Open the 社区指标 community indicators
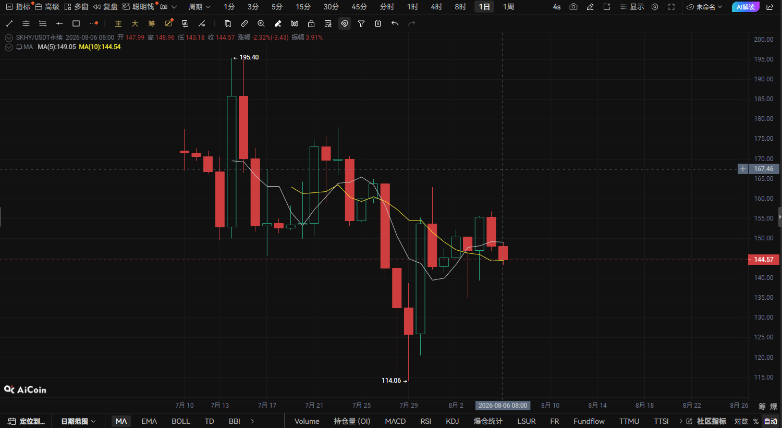The height and width of the screenshot is (428, 782). (x=707, y=421)
